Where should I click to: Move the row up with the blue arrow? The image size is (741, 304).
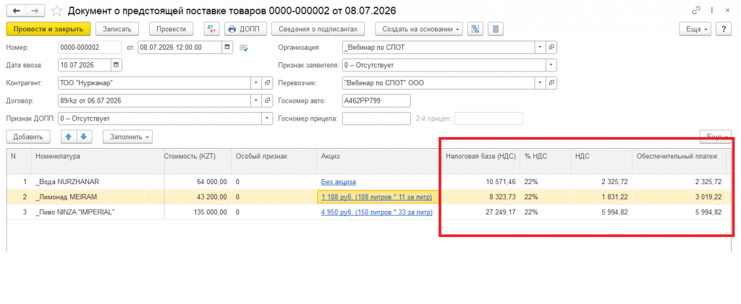point(68,136)
